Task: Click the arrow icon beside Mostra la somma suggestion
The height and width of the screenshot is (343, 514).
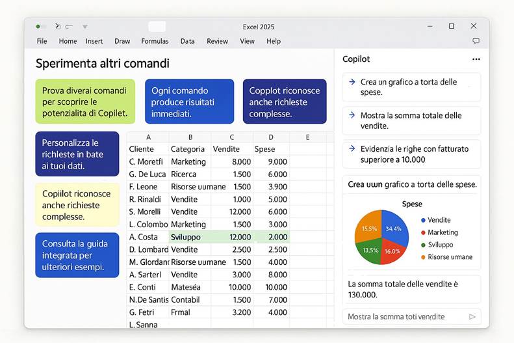Action: pyautogui.click(x=352, y=115)
